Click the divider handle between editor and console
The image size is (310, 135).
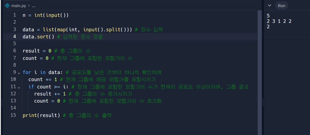coord(263,103)
